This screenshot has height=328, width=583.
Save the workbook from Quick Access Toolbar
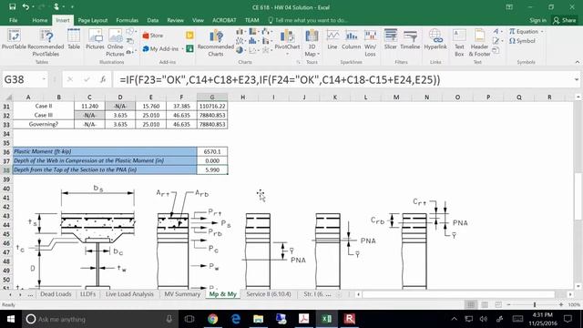(x=12, y=6)
